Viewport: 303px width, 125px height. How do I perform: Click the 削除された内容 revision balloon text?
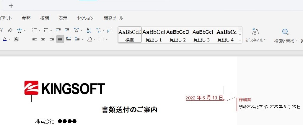pos(269,107)
